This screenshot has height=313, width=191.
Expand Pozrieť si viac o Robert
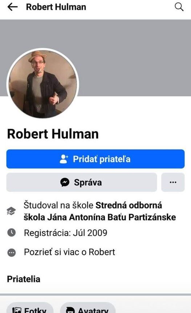(x=69, y=252)
